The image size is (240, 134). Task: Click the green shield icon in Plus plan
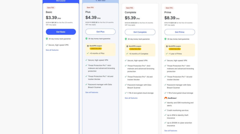(86, 39)
